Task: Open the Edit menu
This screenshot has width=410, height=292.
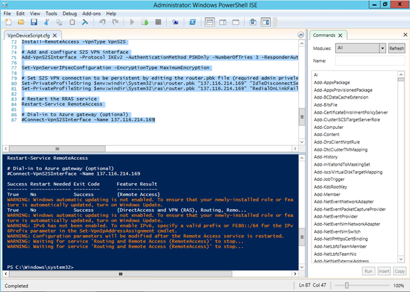Action: [20, 14]
